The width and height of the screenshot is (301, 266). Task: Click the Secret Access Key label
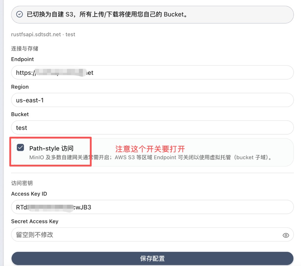click(x=35, y=222)
